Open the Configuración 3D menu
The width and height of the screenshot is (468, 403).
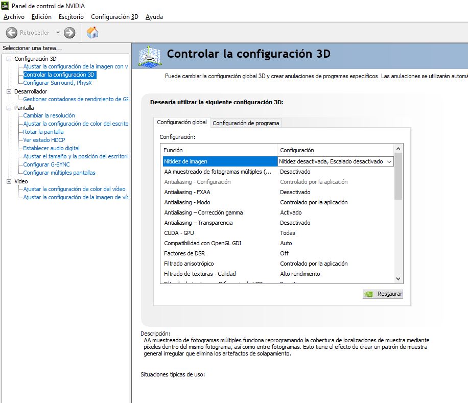coord(114,17)
